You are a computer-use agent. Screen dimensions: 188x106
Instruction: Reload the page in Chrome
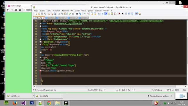(x=16, y=10)
